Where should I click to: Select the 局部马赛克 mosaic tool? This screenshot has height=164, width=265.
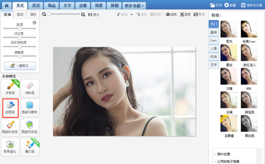[30, 108]
